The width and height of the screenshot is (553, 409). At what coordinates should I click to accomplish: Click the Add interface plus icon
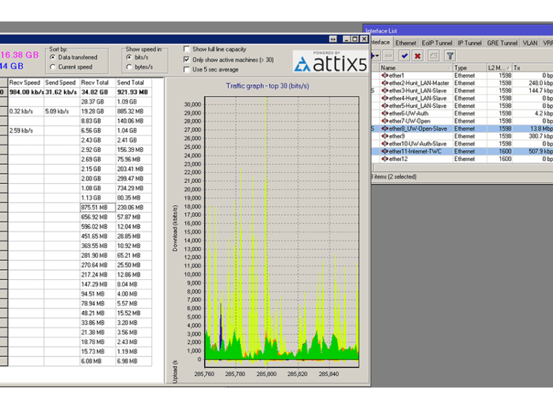click(x=373, y=56)
